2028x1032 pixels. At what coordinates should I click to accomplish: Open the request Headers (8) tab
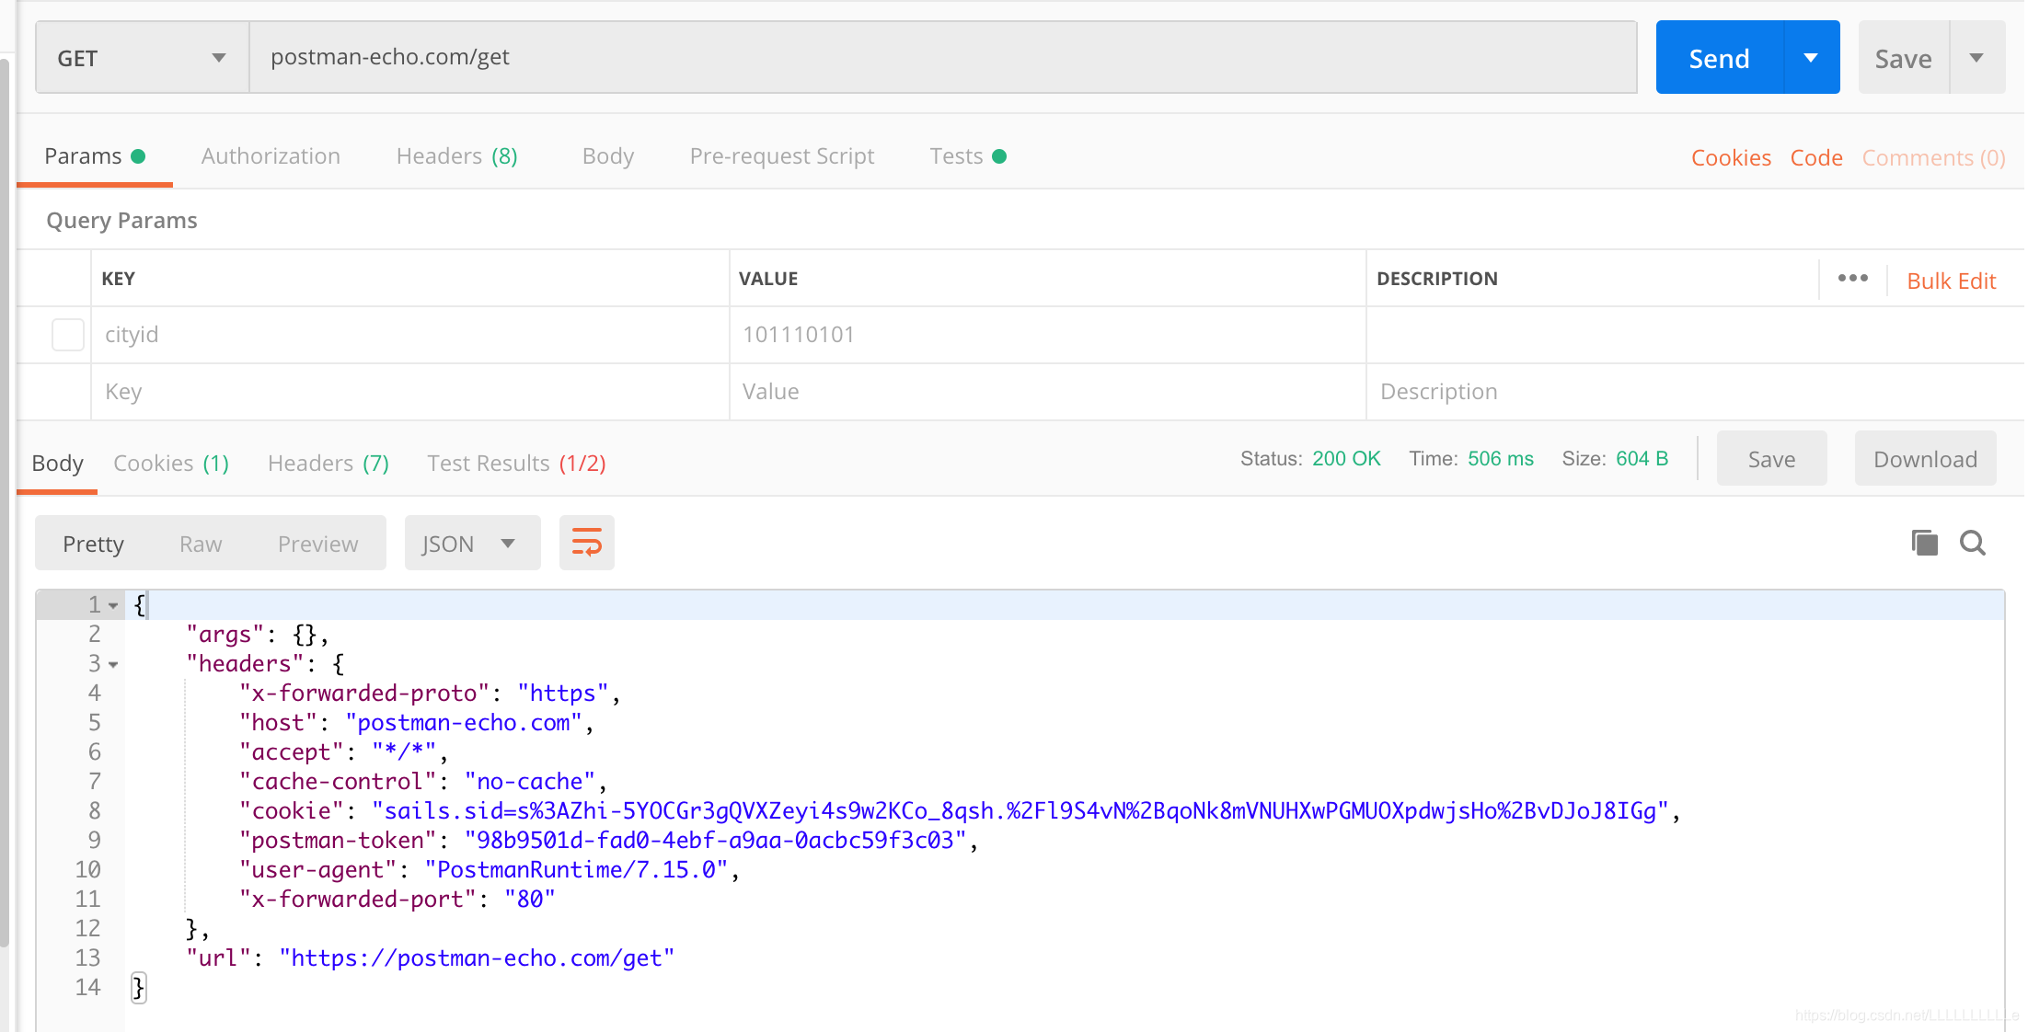(457, 156)
